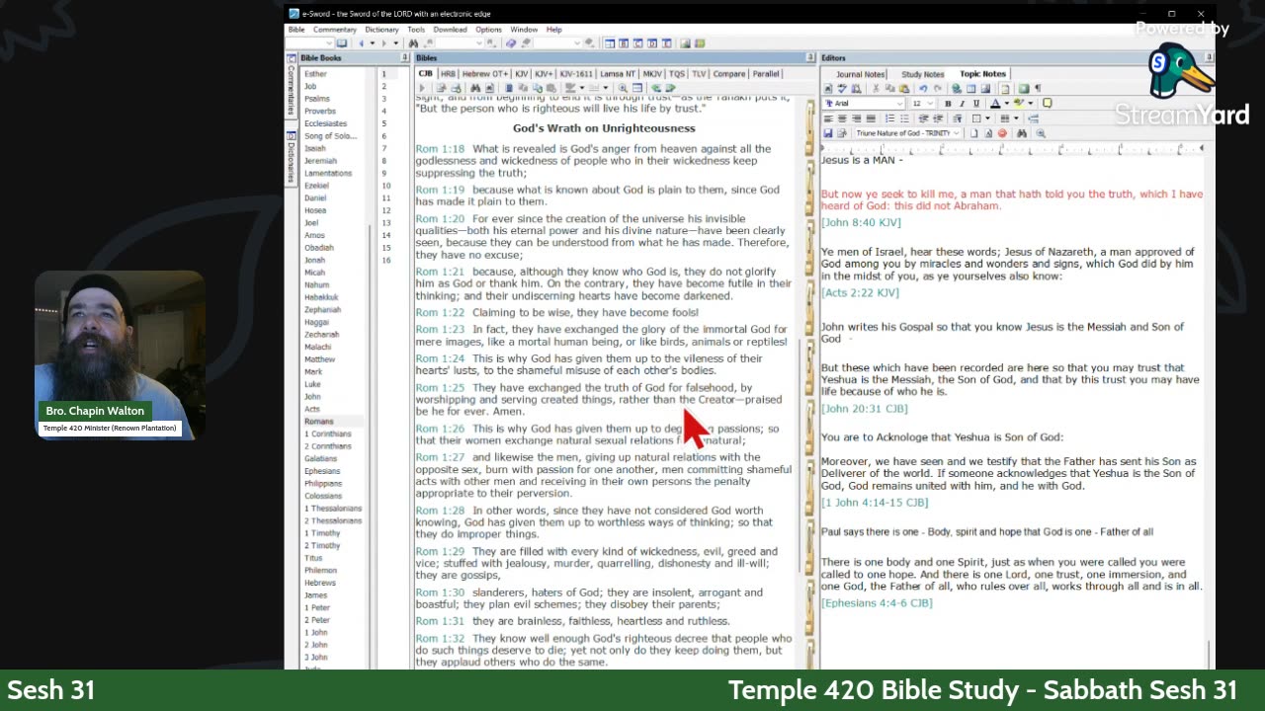Click the Copy icon in Editors toolbar
The image size is (1265, 711).
pyautogui.click(x=888, y=88)
